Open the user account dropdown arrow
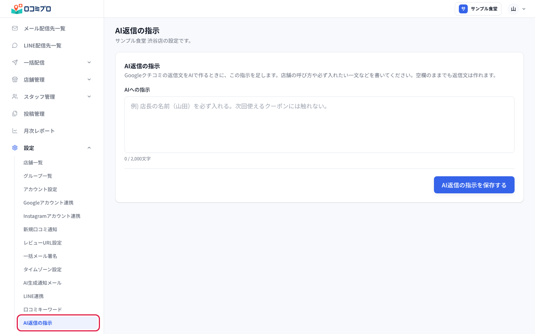The height and width of the screenshot is (334, 535). [524, 9]
